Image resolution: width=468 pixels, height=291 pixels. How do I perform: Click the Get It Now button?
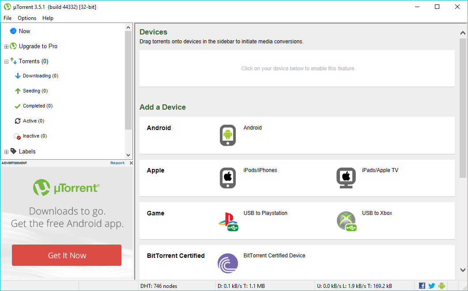[x=66, y=255]
